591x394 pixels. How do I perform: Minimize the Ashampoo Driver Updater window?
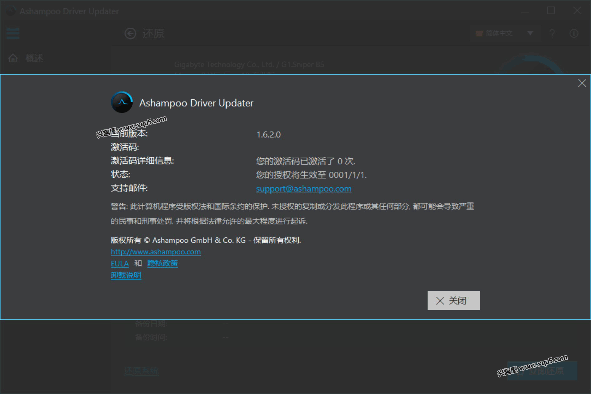click(525, 11)
